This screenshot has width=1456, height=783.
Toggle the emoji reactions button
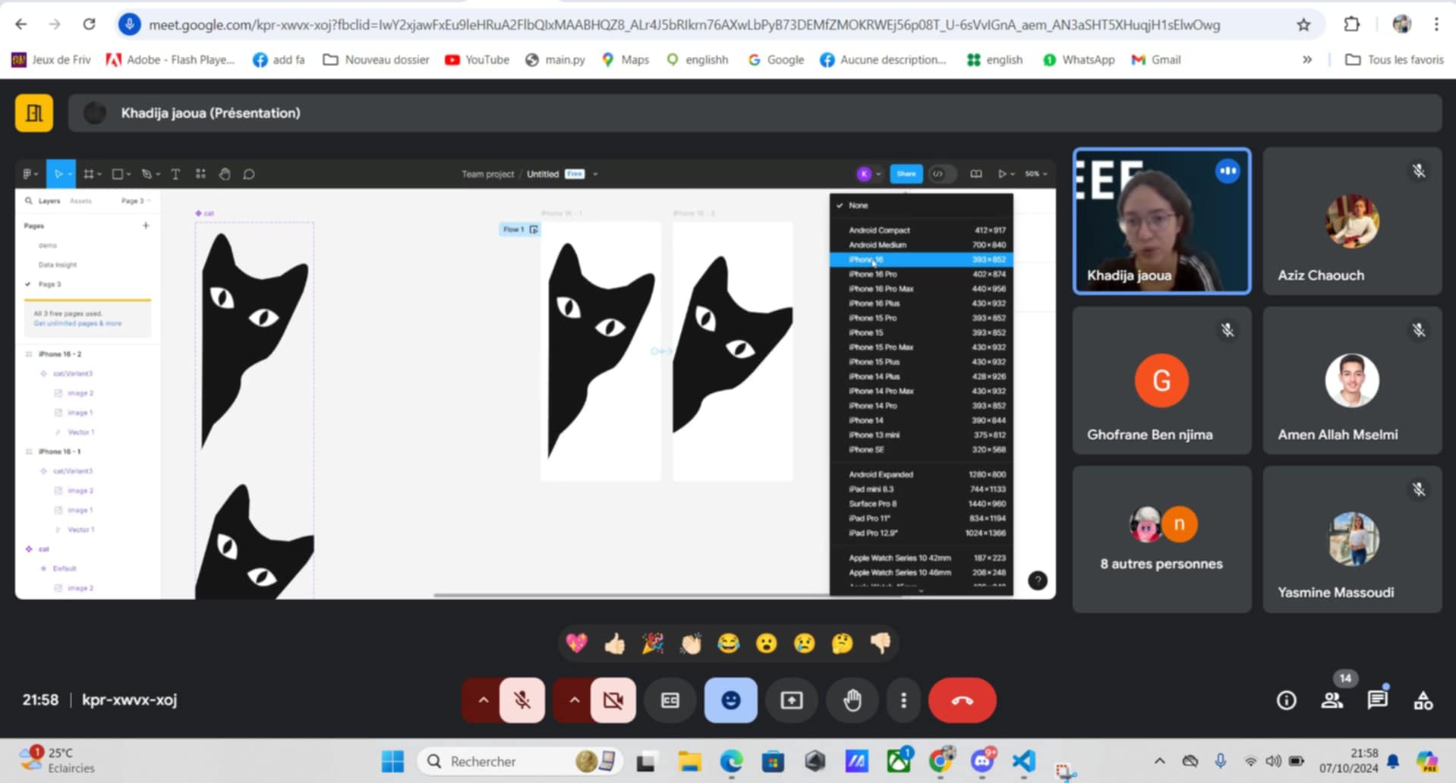(730, 700)
